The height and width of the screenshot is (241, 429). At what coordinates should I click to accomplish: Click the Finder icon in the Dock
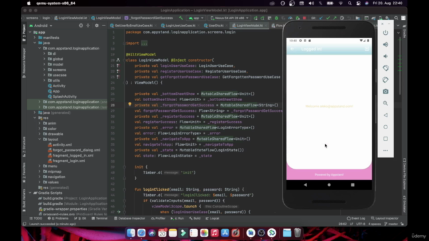pyautogui.click(x=131, y=233)
